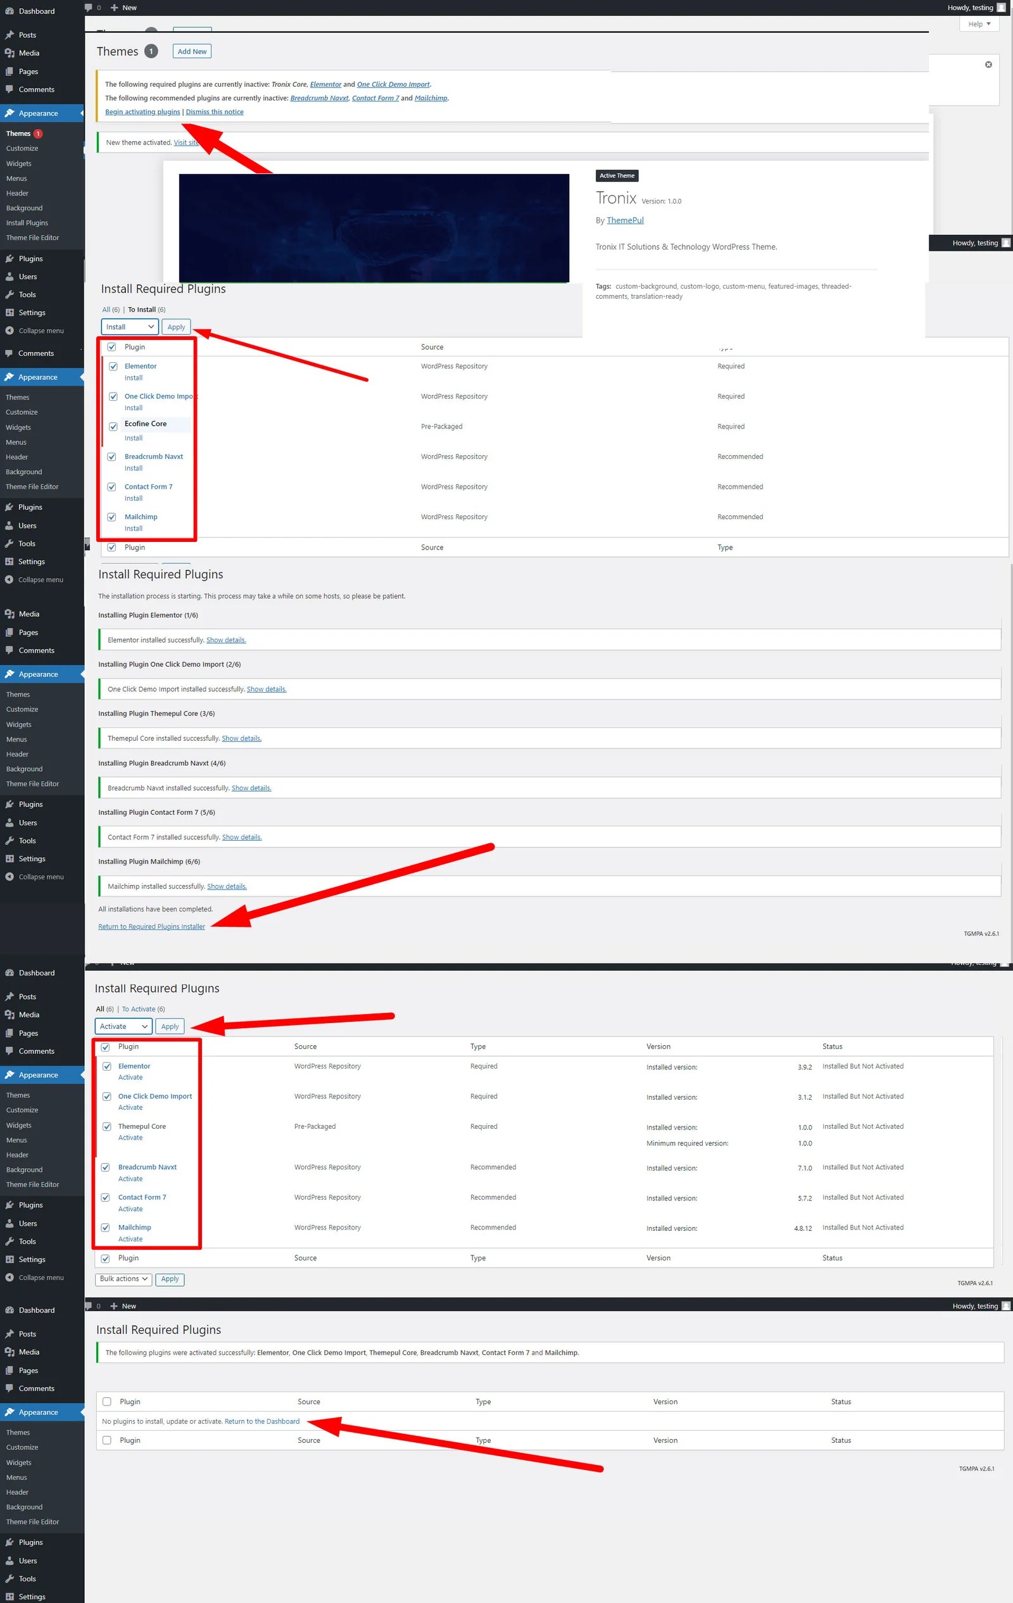The image size is (1013, 1603).
Task: Collapse the menu in the Themes screen sidebar
Action: tap(35, 331)
